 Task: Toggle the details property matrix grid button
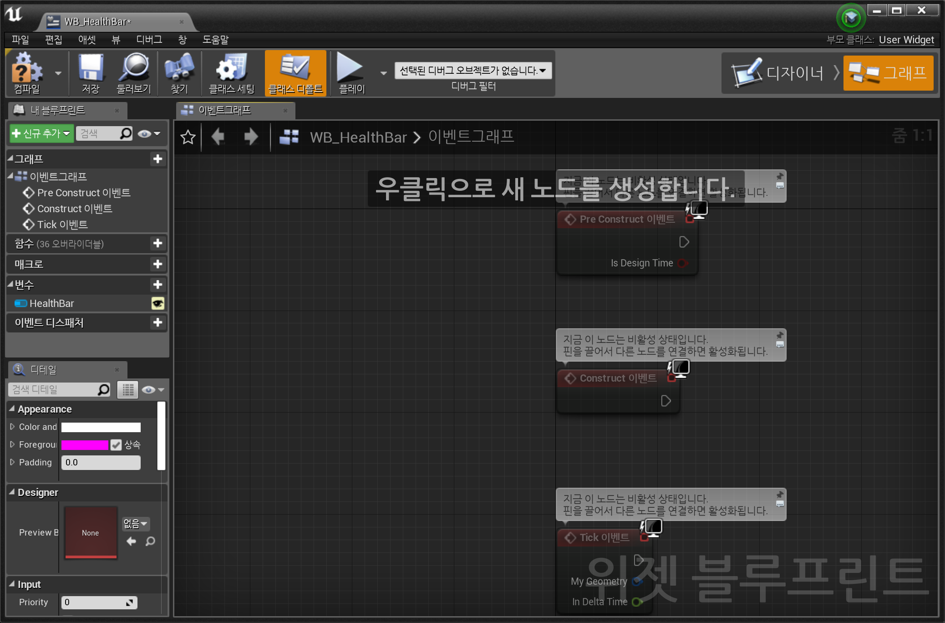click(128, 390)
